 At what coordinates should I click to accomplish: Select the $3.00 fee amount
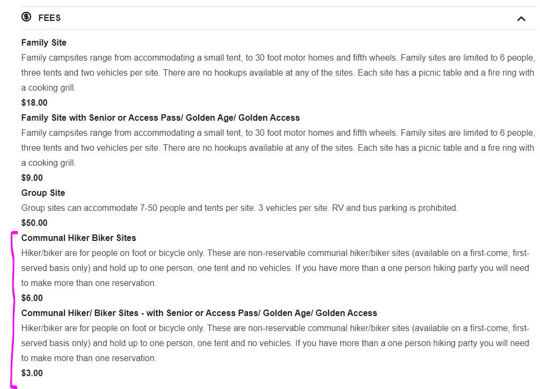(x=32, y=373)
